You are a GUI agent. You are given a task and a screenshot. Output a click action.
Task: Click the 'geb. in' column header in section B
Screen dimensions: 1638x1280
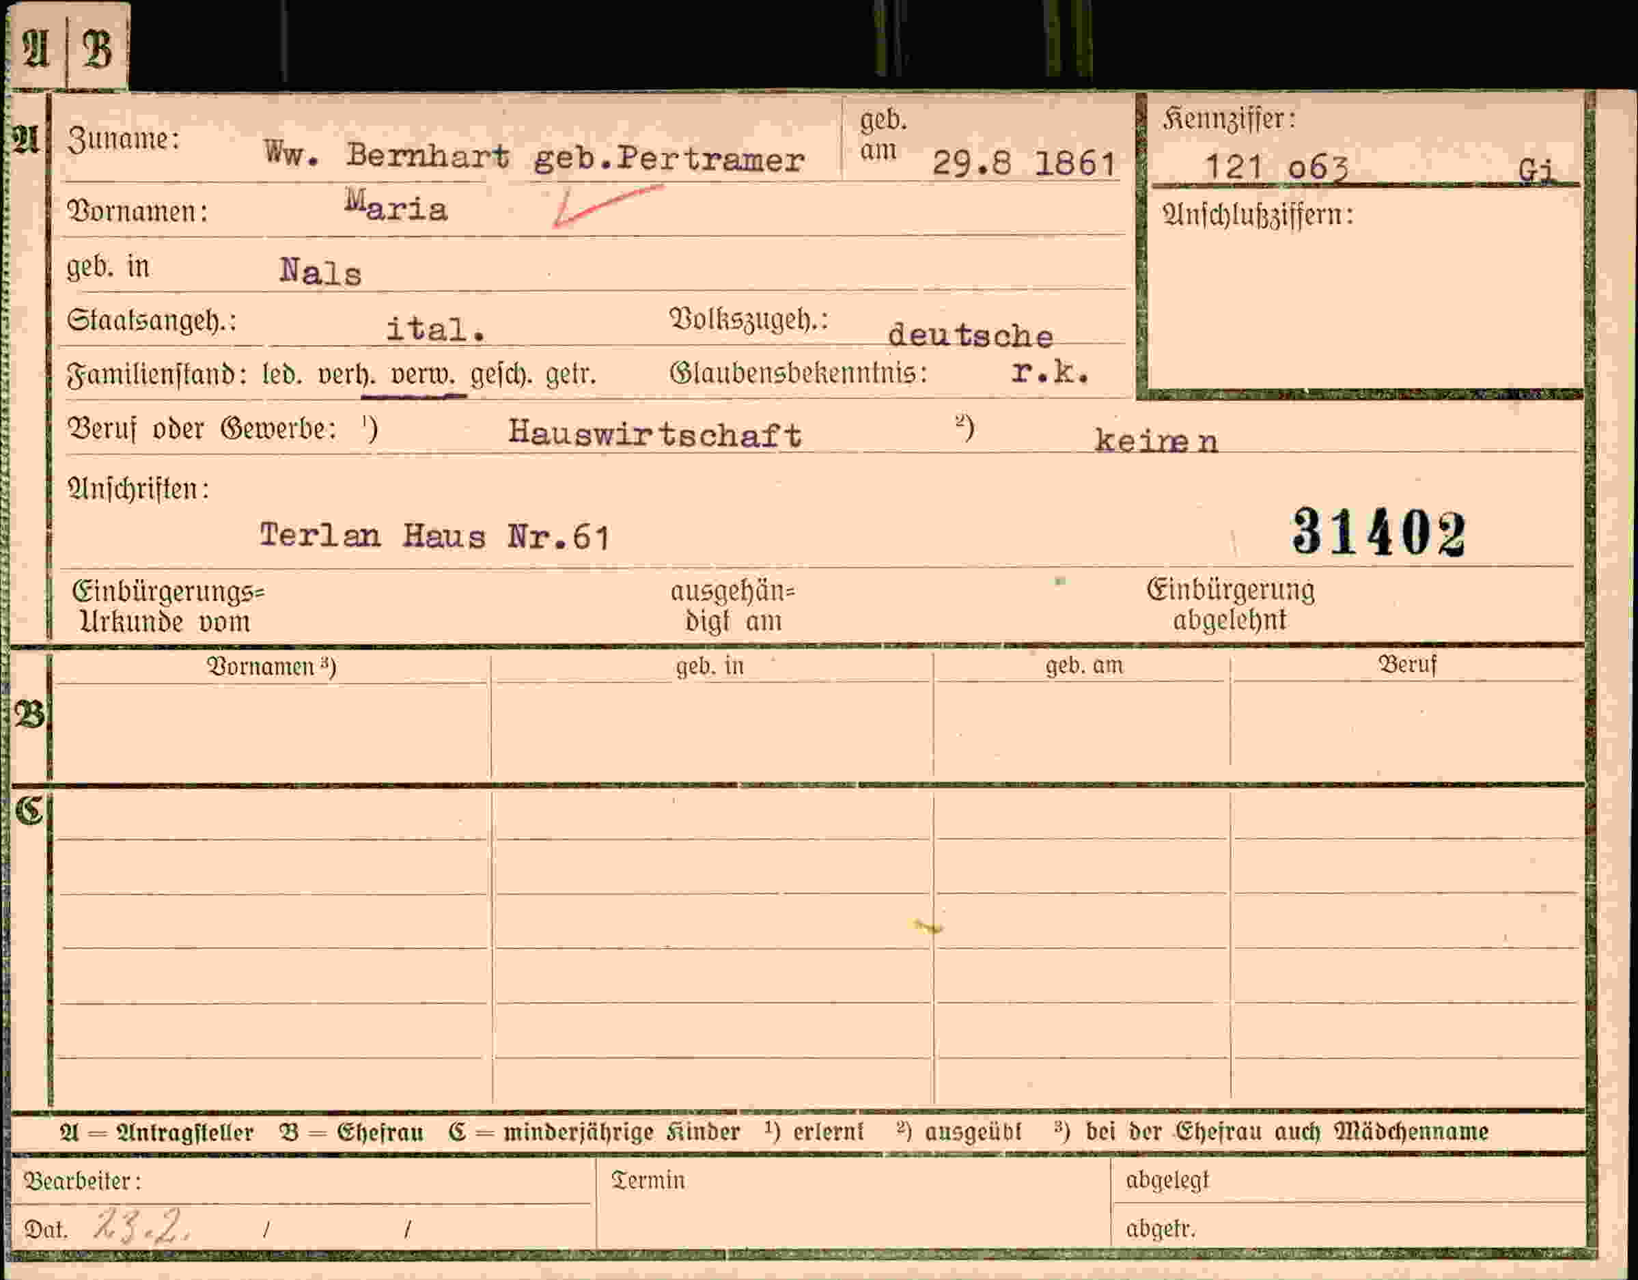(710, 667)
